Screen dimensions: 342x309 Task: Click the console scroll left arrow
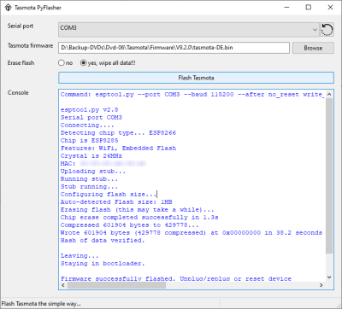[x=63, y=285]
